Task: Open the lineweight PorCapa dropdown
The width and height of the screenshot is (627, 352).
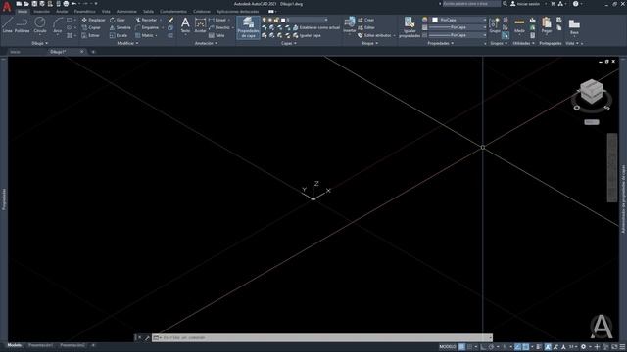Action: 458,27
